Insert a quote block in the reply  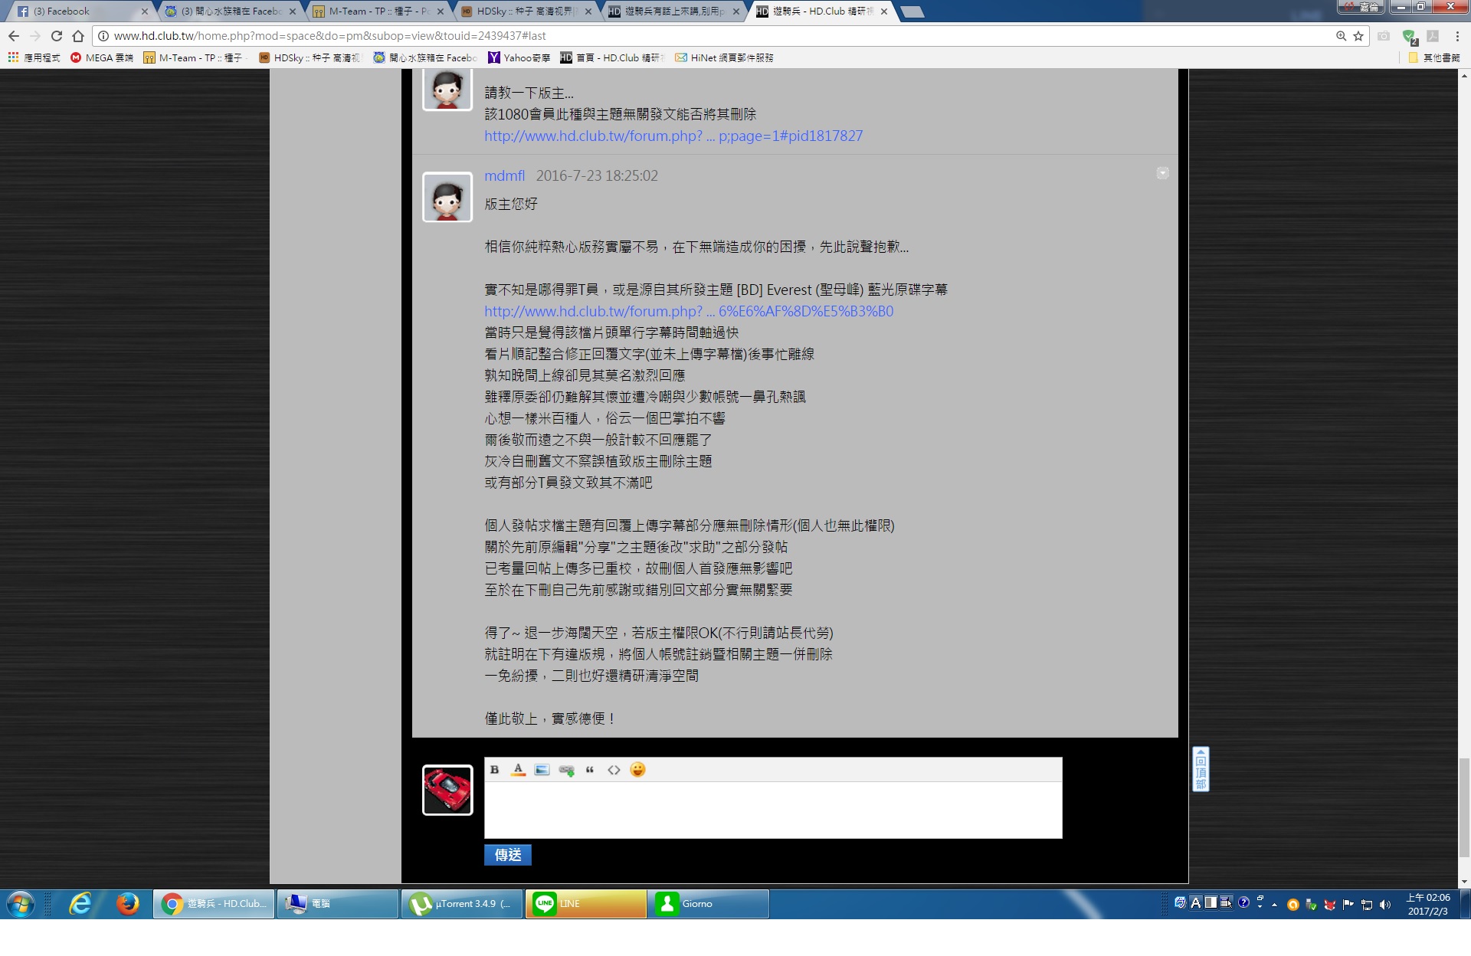pos(590,770)
